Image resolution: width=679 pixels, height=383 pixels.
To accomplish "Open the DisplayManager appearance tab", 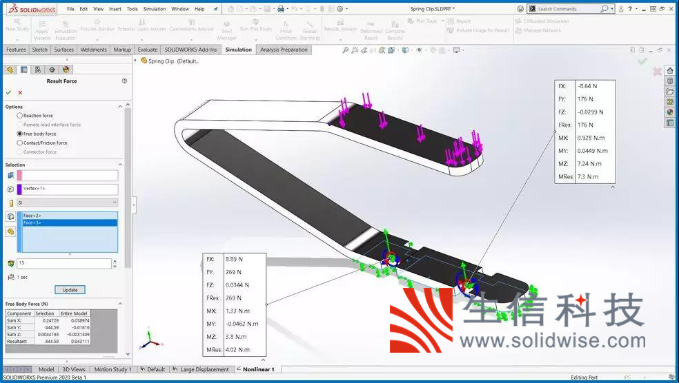I will coord(66,70).
